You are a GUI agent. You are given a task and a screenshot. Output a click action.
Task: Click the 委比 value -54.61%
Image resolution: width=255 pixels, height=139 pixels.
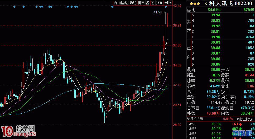213,10
